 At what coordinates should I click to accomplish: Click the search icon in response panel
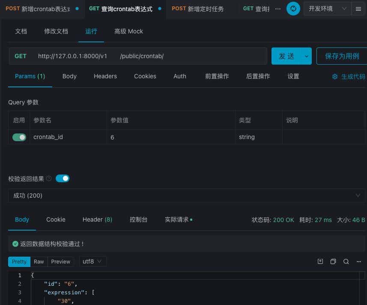click(x=345, y=261)
